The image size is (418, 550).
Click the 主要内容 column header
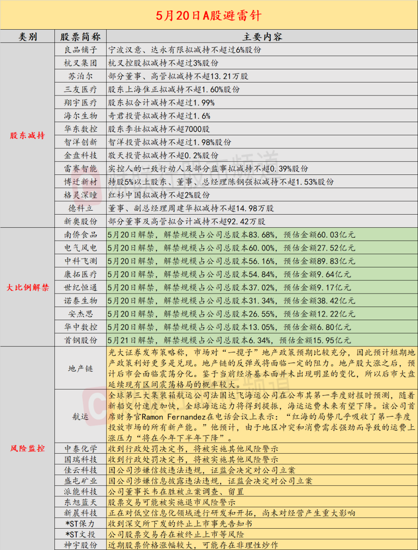[x=261, y=37]
